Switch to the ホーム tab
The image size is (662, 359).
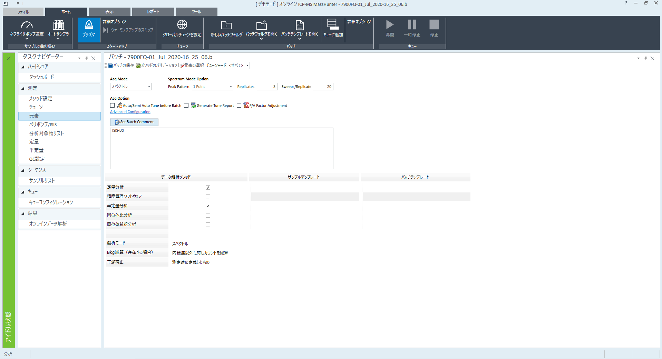point(66,12)
